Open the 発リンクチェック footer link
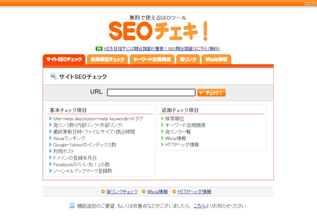The image size is (317, 222). pyautogui.click(x=122, y=191)
